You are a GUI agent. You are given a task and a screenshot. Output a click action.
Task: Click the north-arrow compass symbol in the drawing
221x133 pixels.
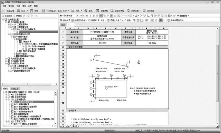[139, 62]
